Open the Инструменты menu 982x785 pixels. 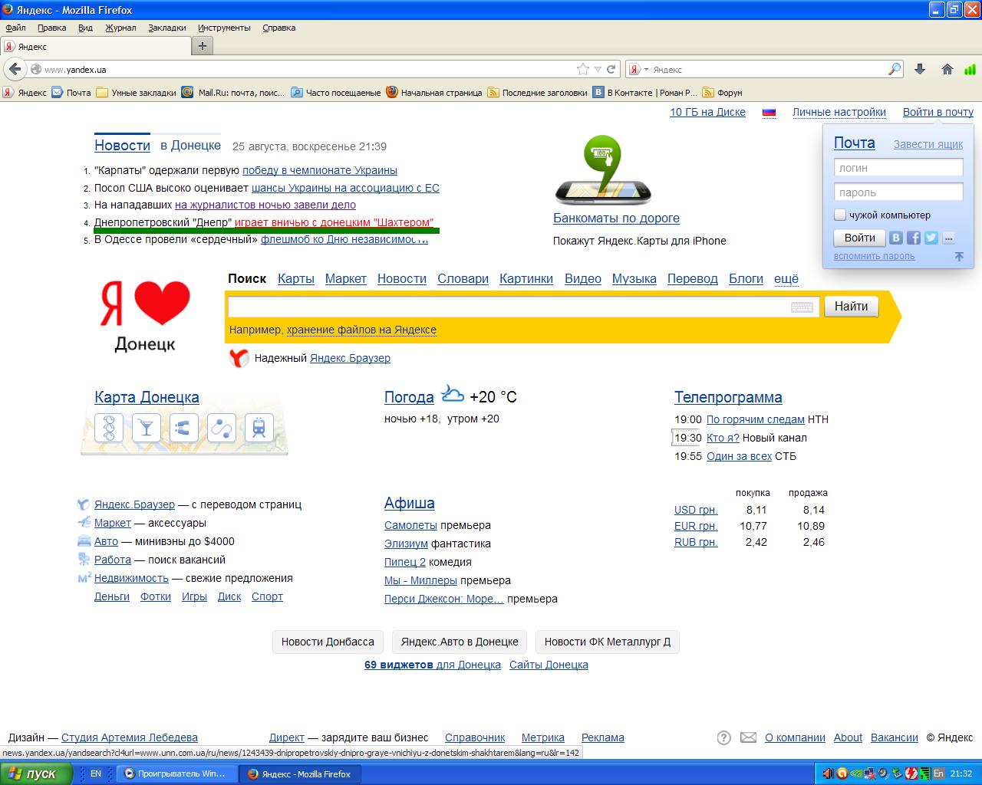[x=224, y=28]
